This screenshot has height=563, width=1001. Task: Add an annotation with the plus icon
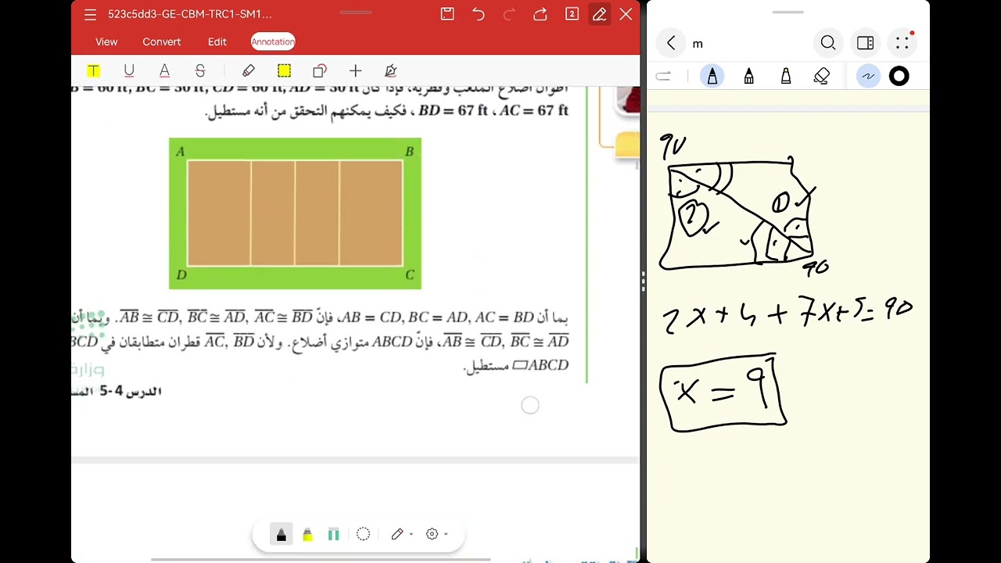click(355, 71)
